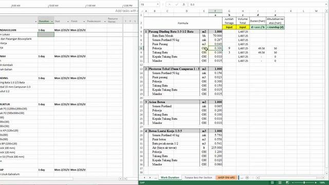The image size is (329, 185).
Task: Select column F header in Excel
Action: [x=215, y=11]
